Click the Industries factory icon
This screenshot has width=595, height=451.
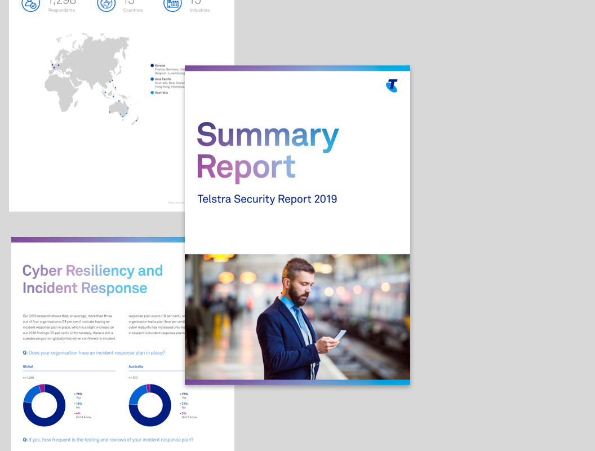coord(172,5)
